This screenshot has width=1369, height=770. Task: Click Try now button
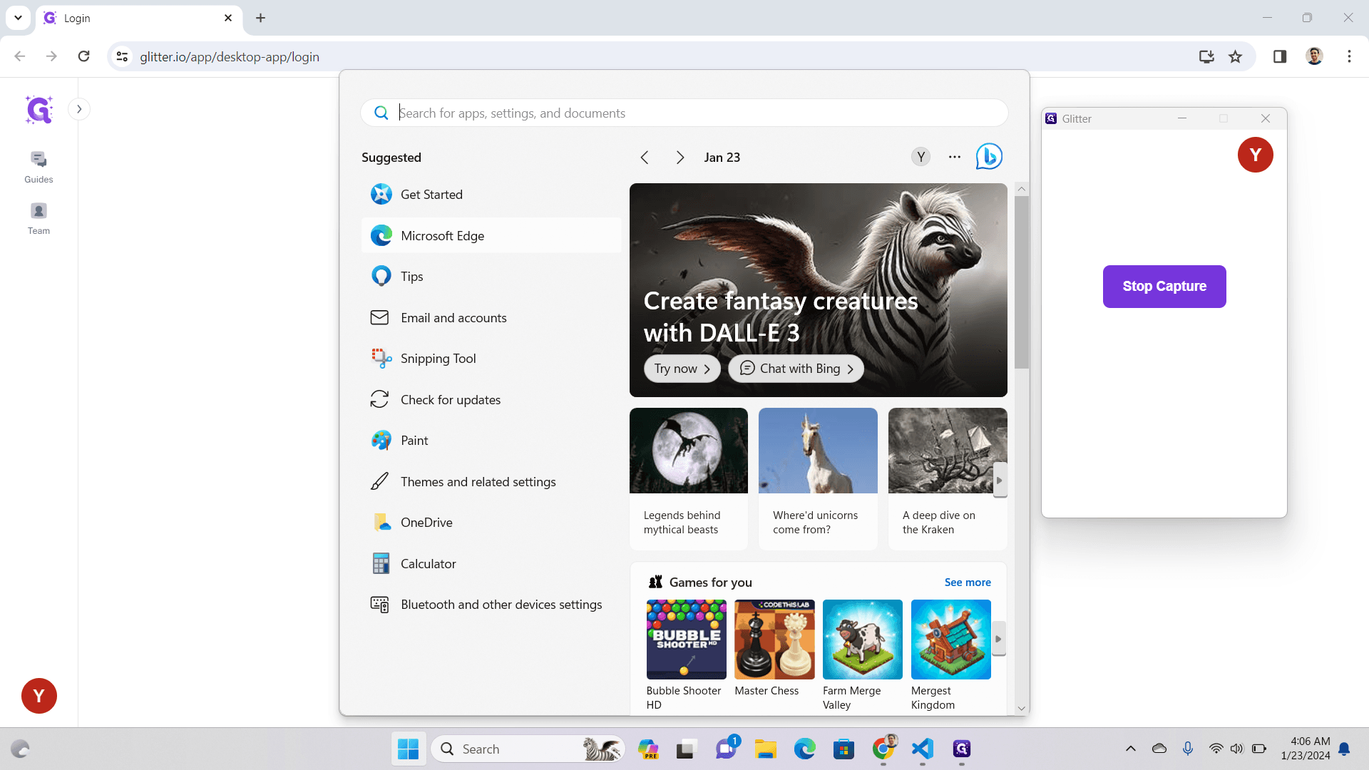pyautogui.click(x=682, y=369)
